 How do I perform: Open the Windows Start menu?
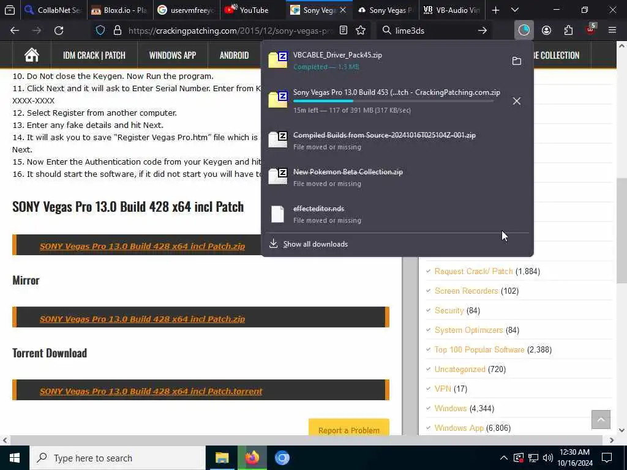[x=15, y=458]
